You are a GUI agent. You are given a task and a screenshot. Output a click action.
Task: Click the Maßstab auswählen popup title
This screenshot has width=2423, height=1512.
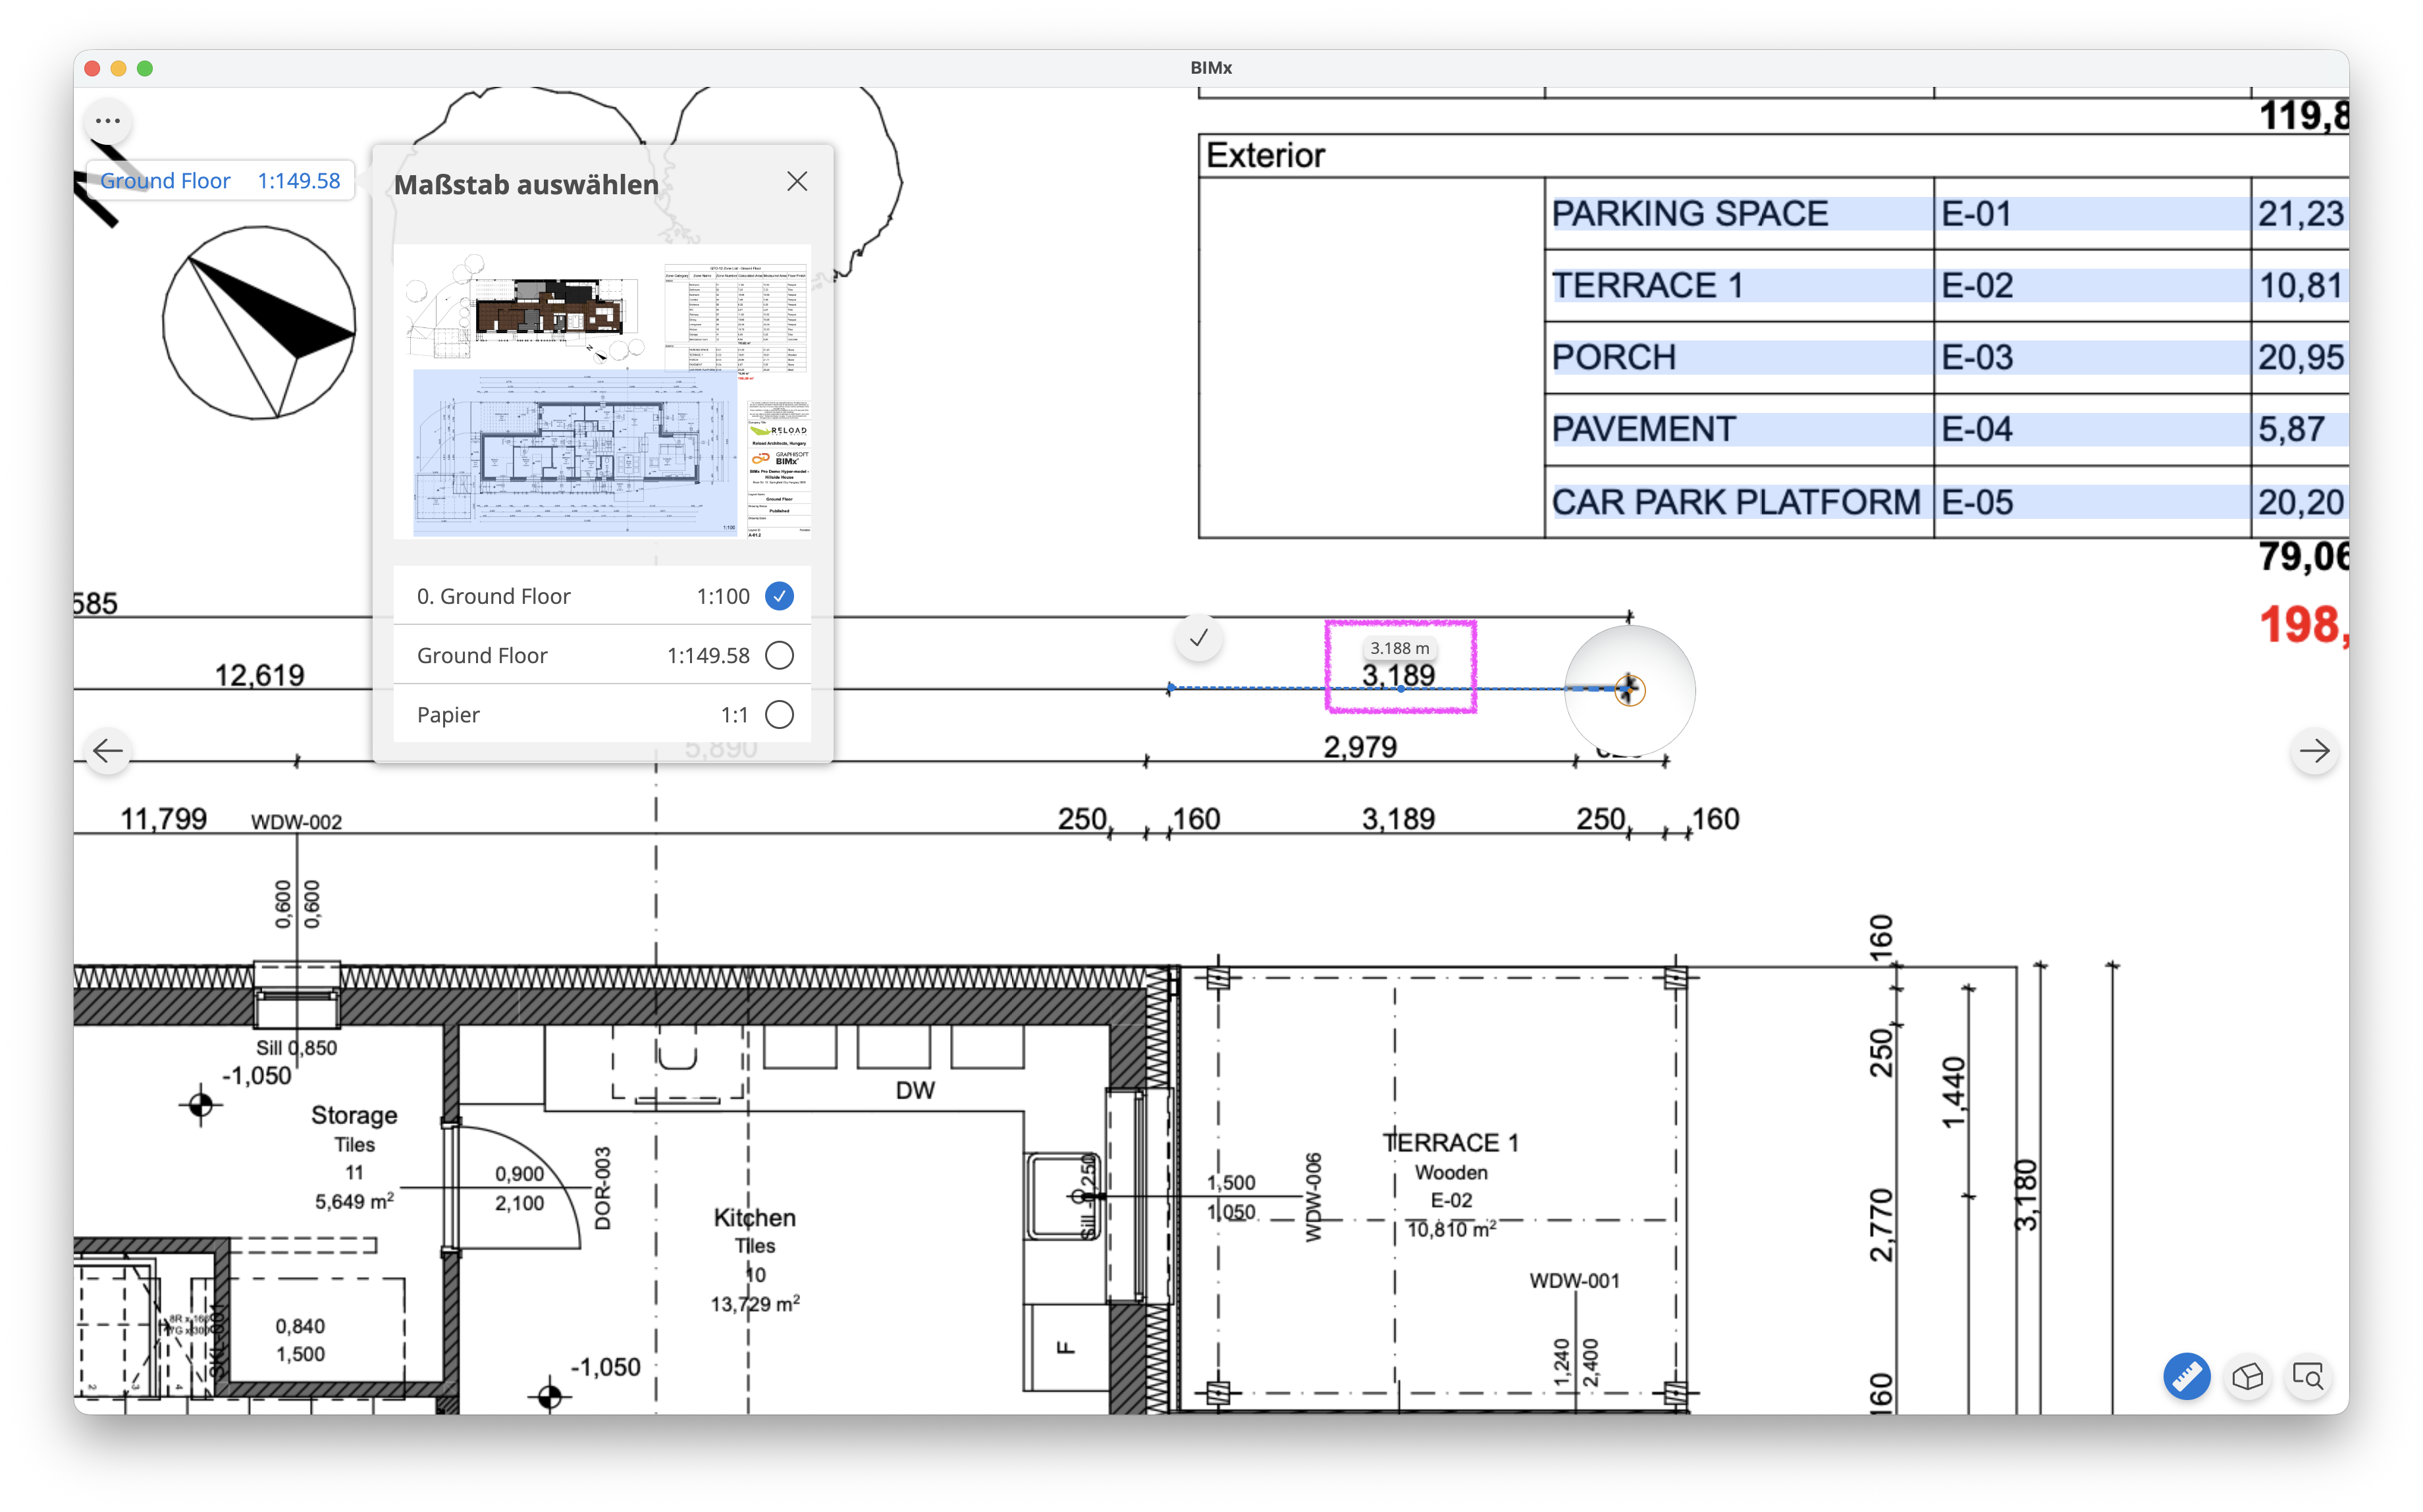[526, 184]
